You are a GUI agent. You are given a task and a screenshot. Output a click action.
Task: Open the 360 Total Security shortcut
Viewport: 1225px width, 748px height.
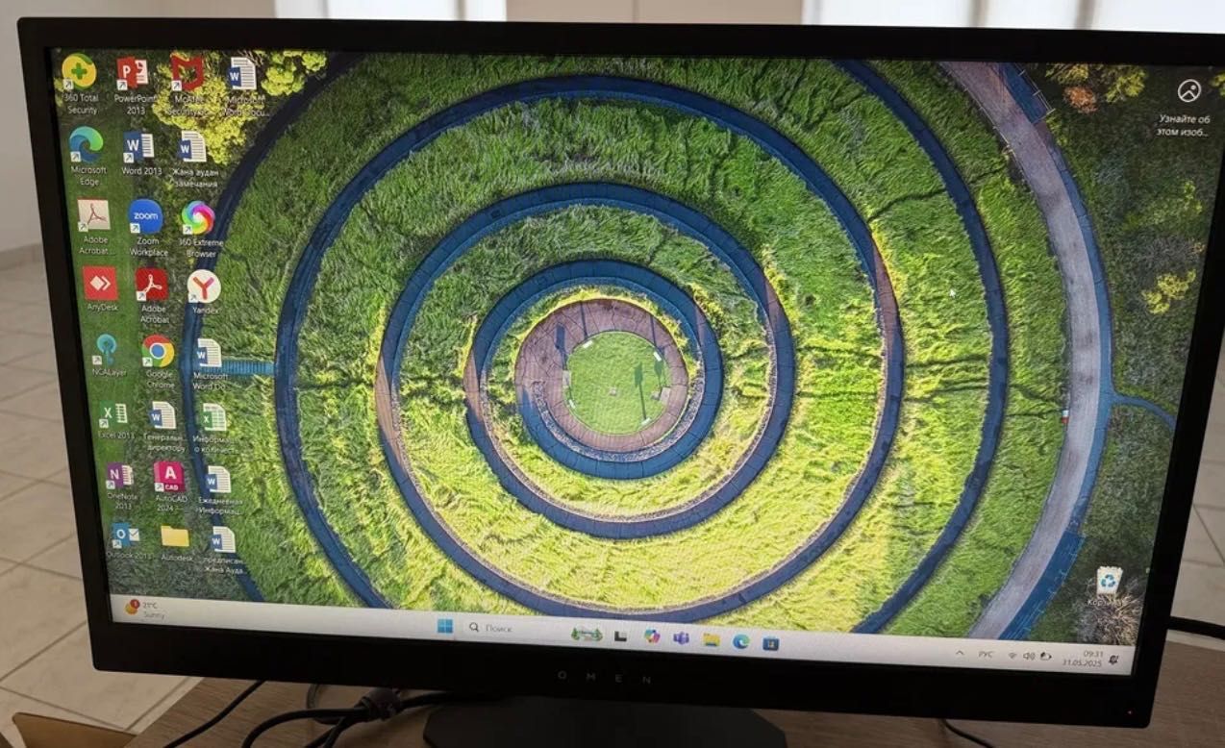[x=80, y=83]
